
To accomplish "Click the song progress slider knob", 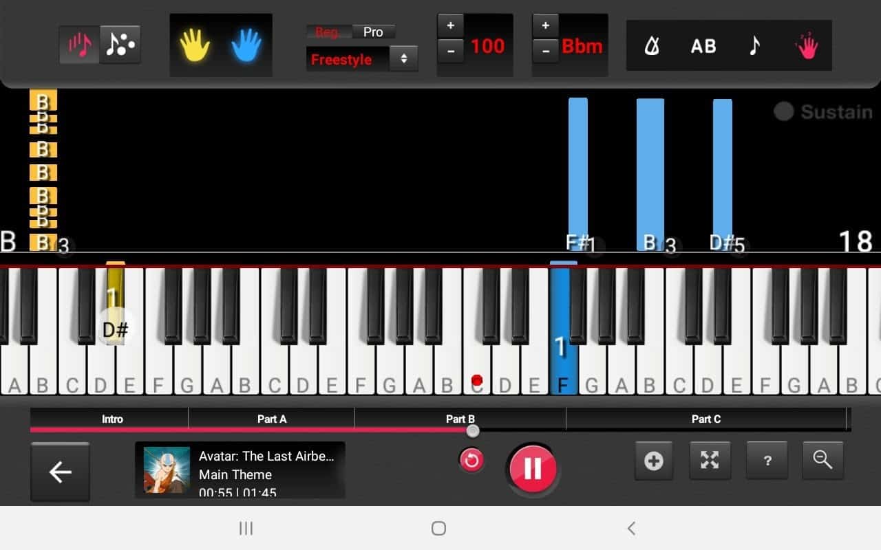I will (473, 431).
